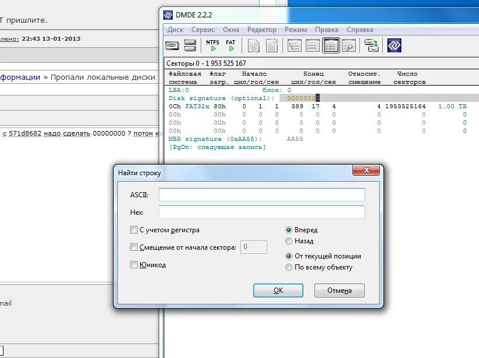Open the Редактор menu
Image resolution: width=479 pixels, height=358 pixels.
pyautogui.click(x=262, y=30)
